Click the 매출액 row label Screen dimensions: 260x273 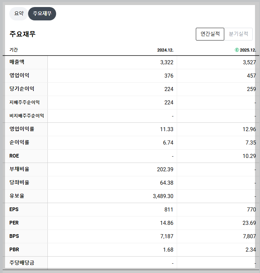[16, 62]
